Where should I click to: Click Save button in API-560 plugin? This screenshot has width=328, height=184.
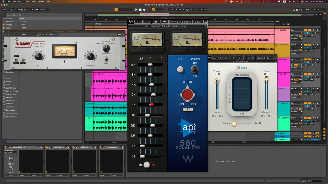click(198, 22)
